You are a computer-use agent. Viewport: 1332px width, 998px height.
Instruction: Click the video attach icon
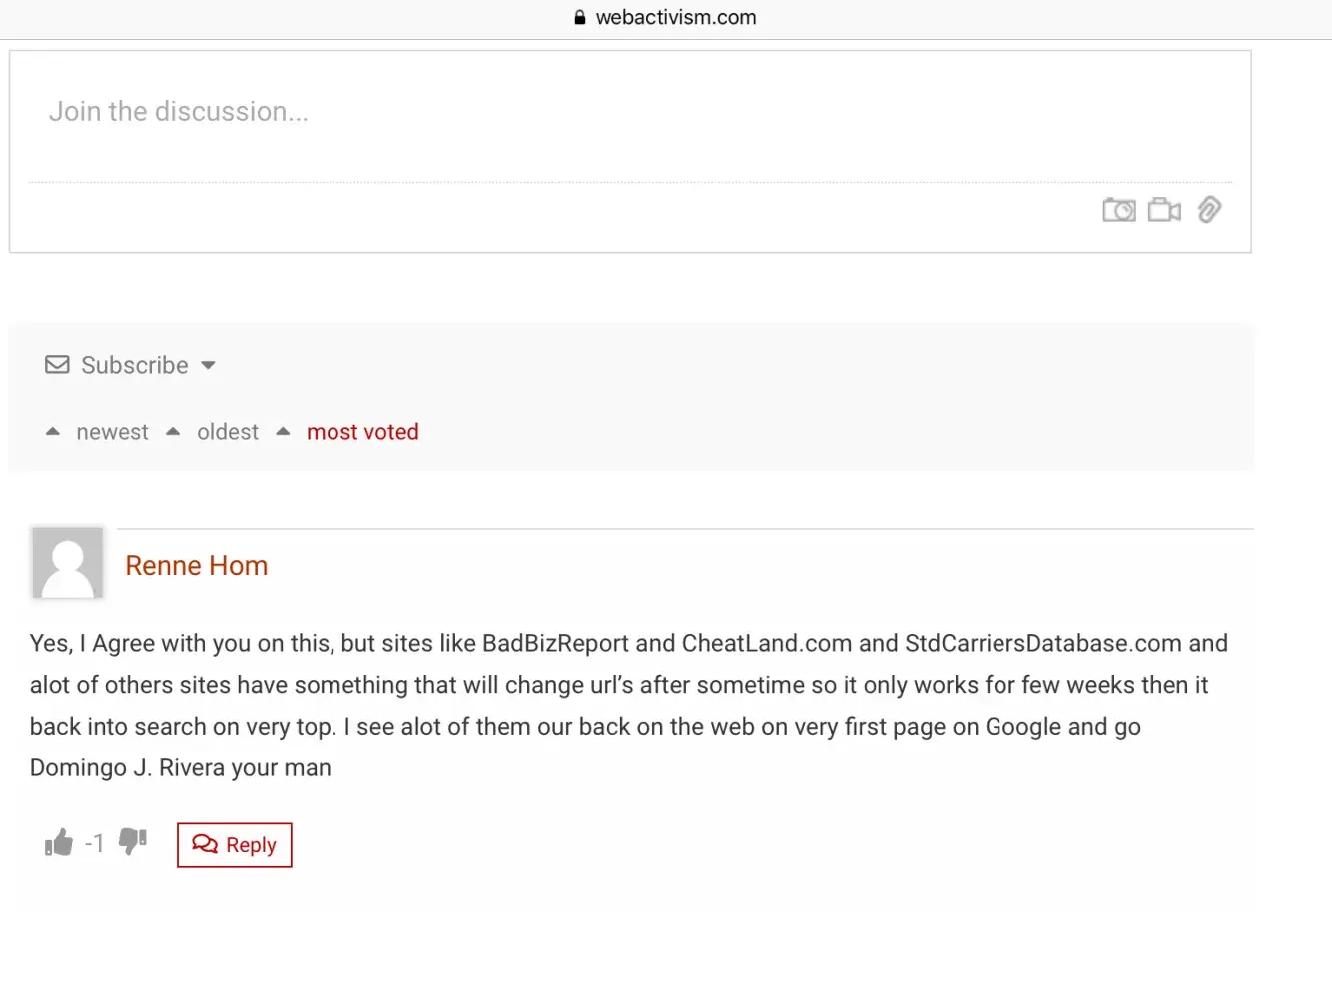click(1164, 210)
